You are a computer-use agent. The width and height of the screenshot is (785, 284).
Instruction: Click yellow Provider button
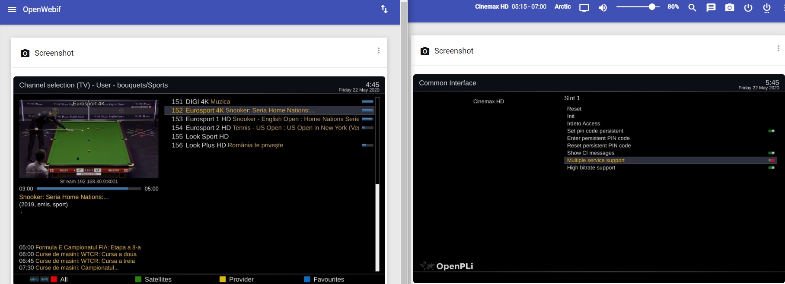click(236, 279)
